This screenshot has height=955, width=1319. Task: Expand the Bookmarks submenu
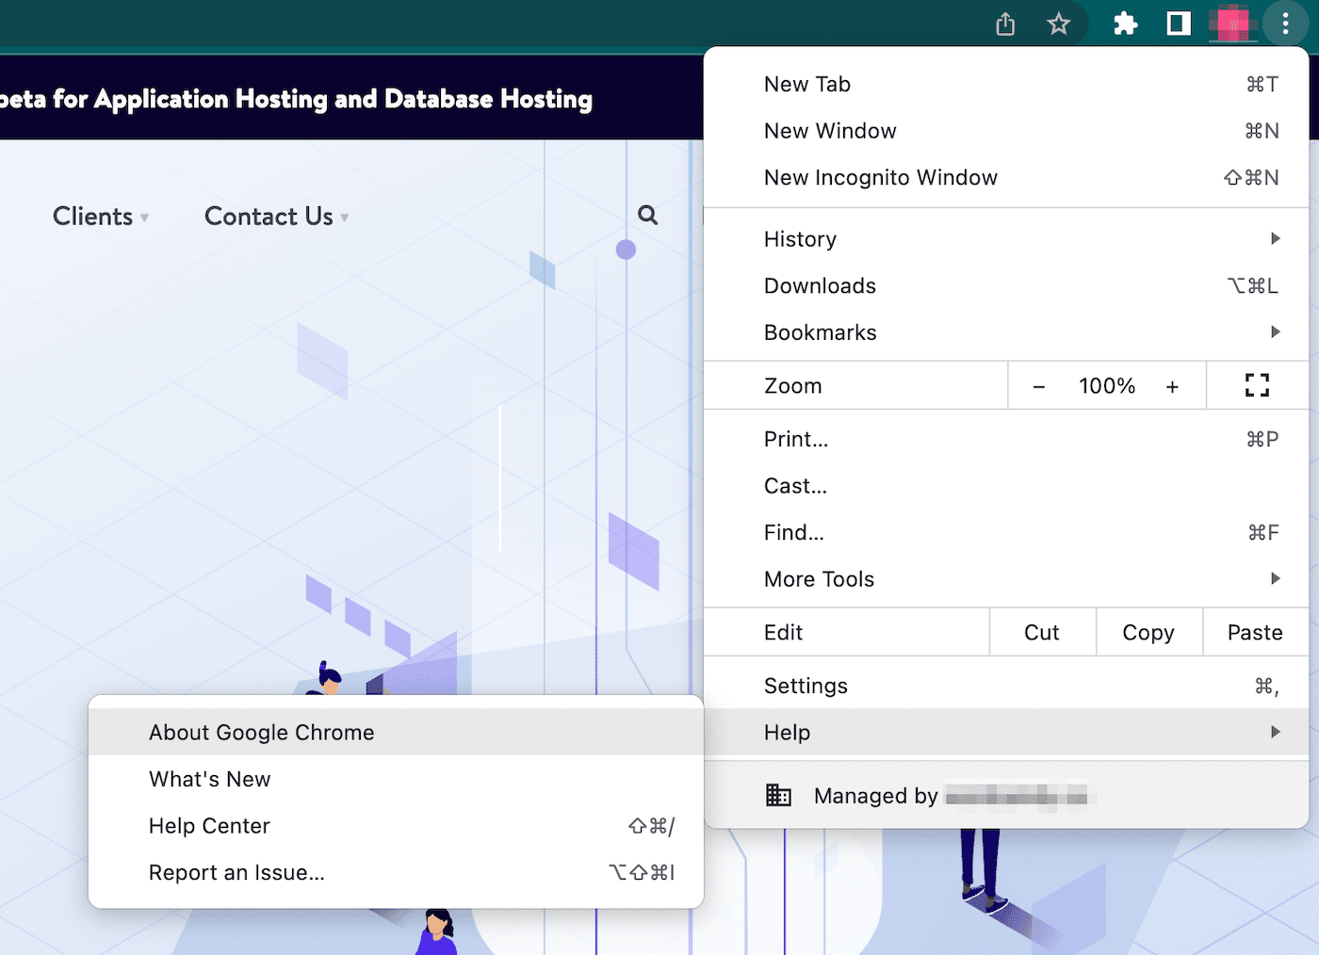(x=1005, y=332)
